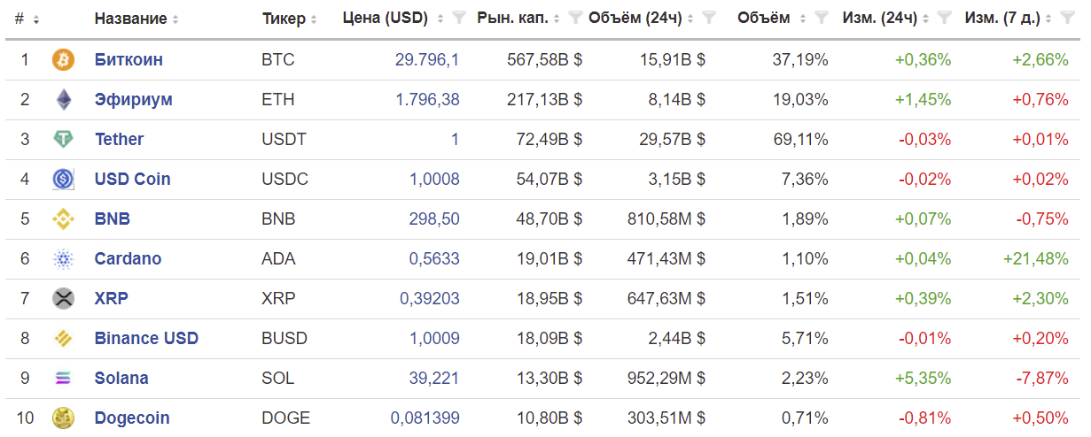Click the green Tether logo icon
1091x437 pixels.
[x=63, y=140]
